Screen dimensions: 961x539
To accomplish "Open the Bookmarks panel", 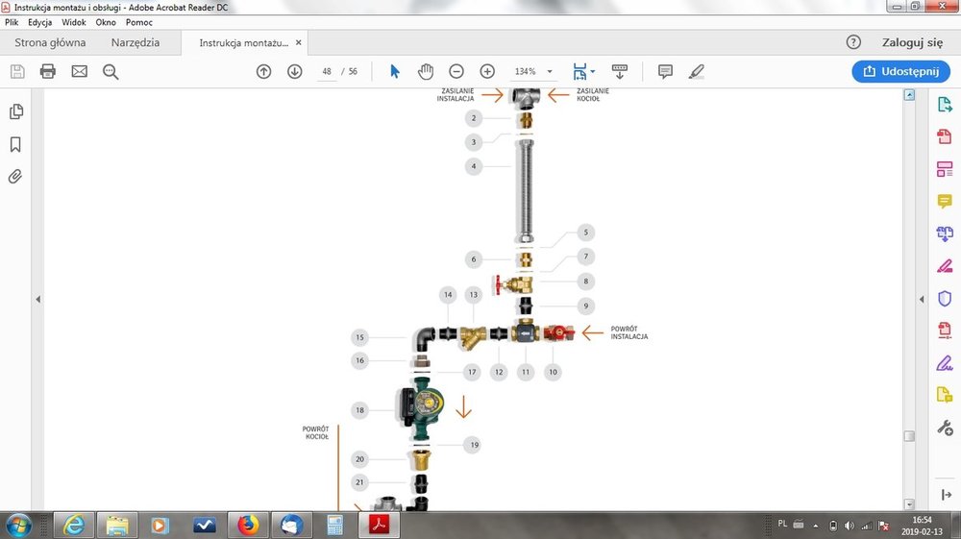I will pos(15,144).
